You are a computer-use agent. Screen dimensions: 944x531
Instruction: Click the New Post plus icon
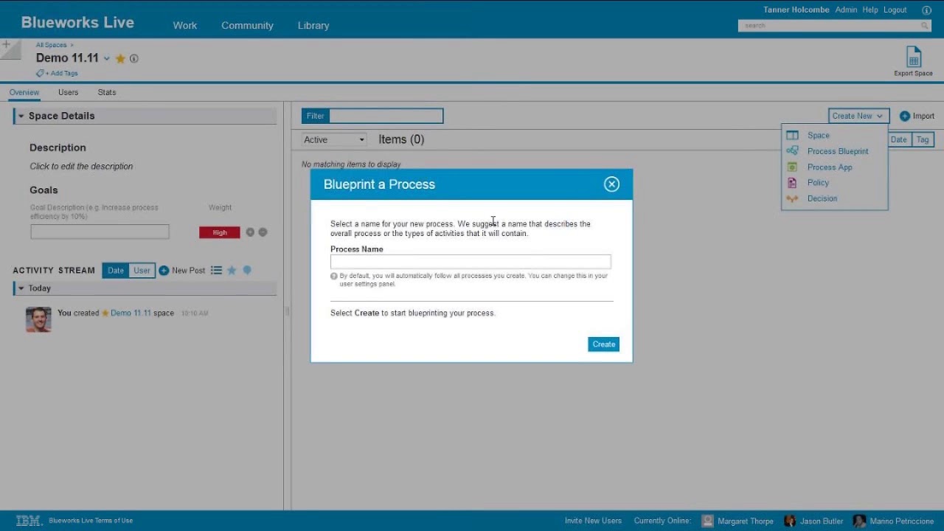(x=164, y=271)
